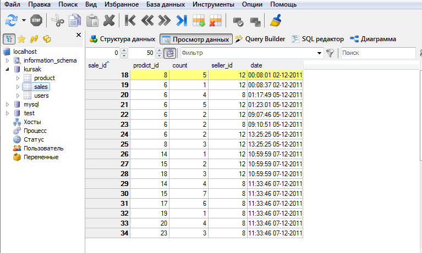Toggle the tree view icon in the sidebar

pos(9,39)
